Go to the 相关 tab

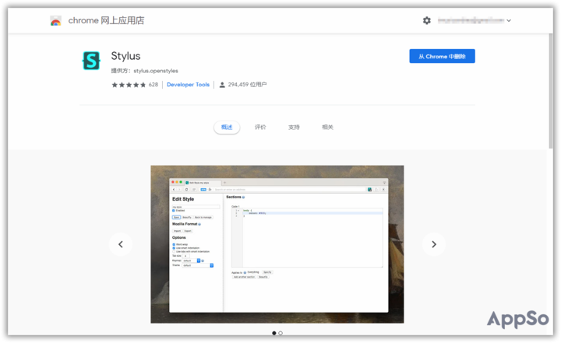tap(327, 128)
